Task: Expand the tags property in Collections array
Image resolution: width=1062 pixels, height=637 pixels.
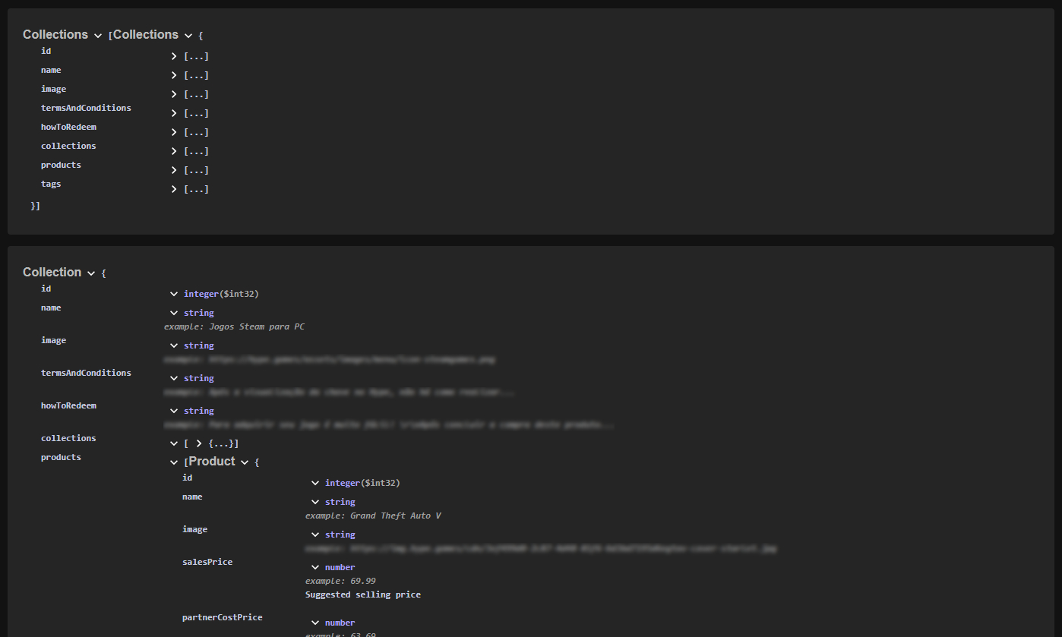Action: point(174,189)
